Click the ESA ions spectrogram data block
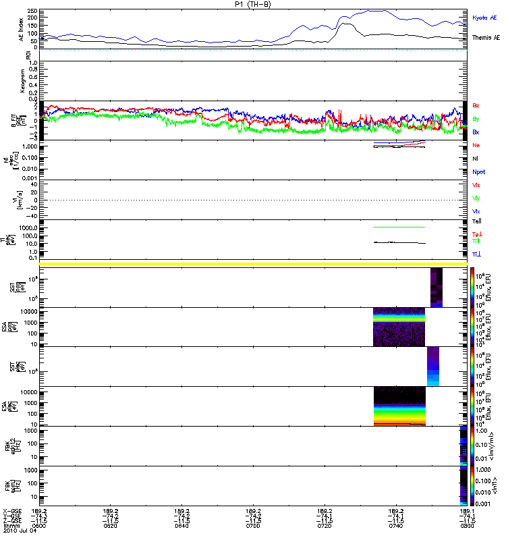 pyautogui.click(x=399, y=327)
